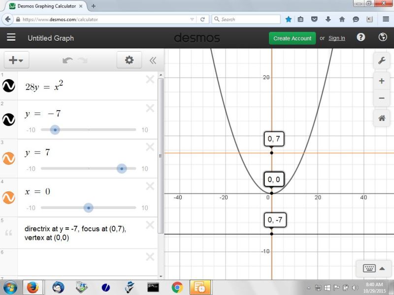Open the command prompt taskbar icon
394x295 pixels.
(x=153, y=288)
